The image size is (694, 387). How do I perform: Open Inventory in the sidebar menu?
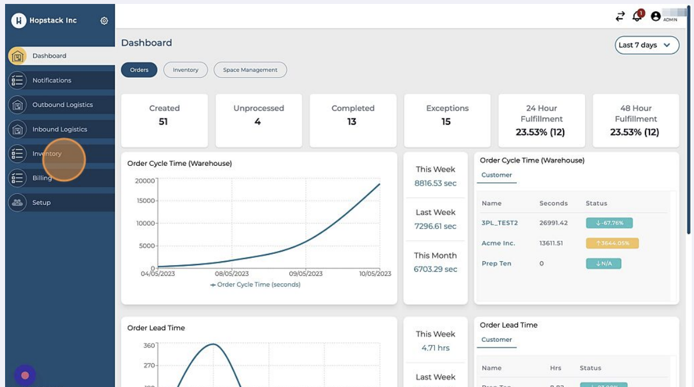(x=47, y=154)
